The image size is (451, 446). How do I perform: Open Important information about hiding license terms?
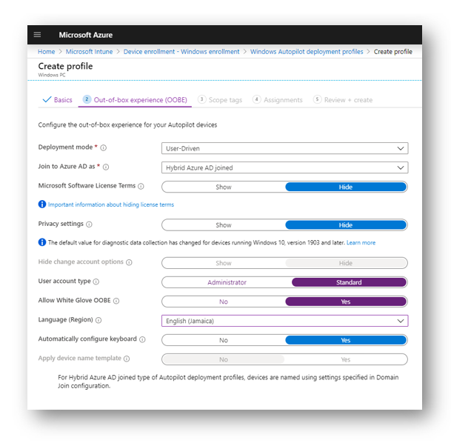point(111,204)
